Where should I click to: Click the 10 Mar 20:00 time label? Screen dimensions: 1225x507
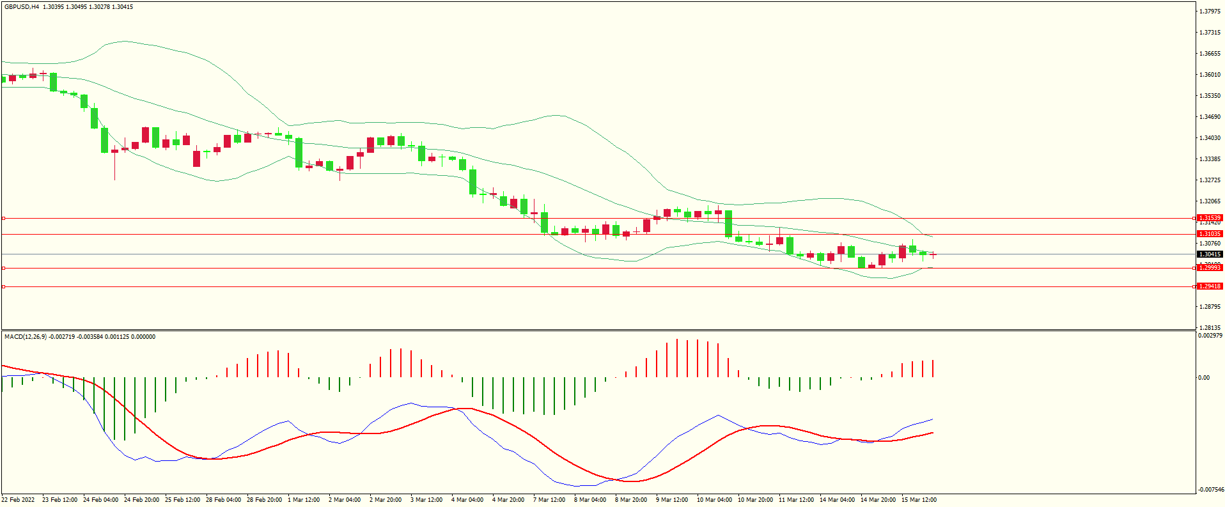click(x=755, y=500)
